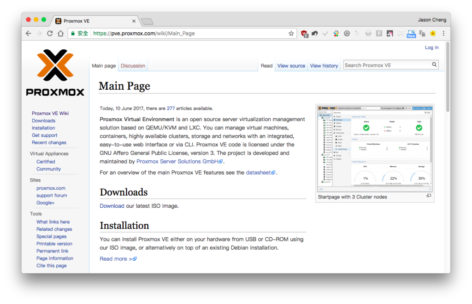472x304 pixels.
Task: Click the yellow sunflower extension icon
Action: tap(433, 33)
